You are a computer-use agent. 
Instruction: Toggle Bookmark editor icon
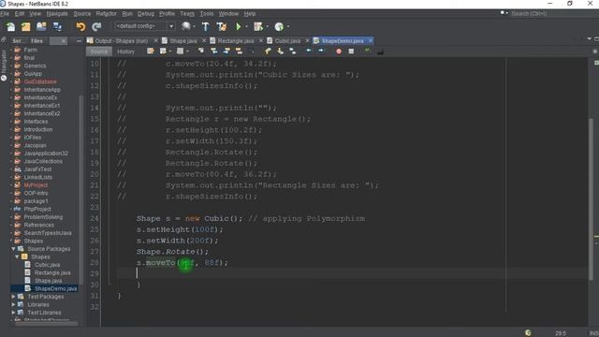(293, 51)
